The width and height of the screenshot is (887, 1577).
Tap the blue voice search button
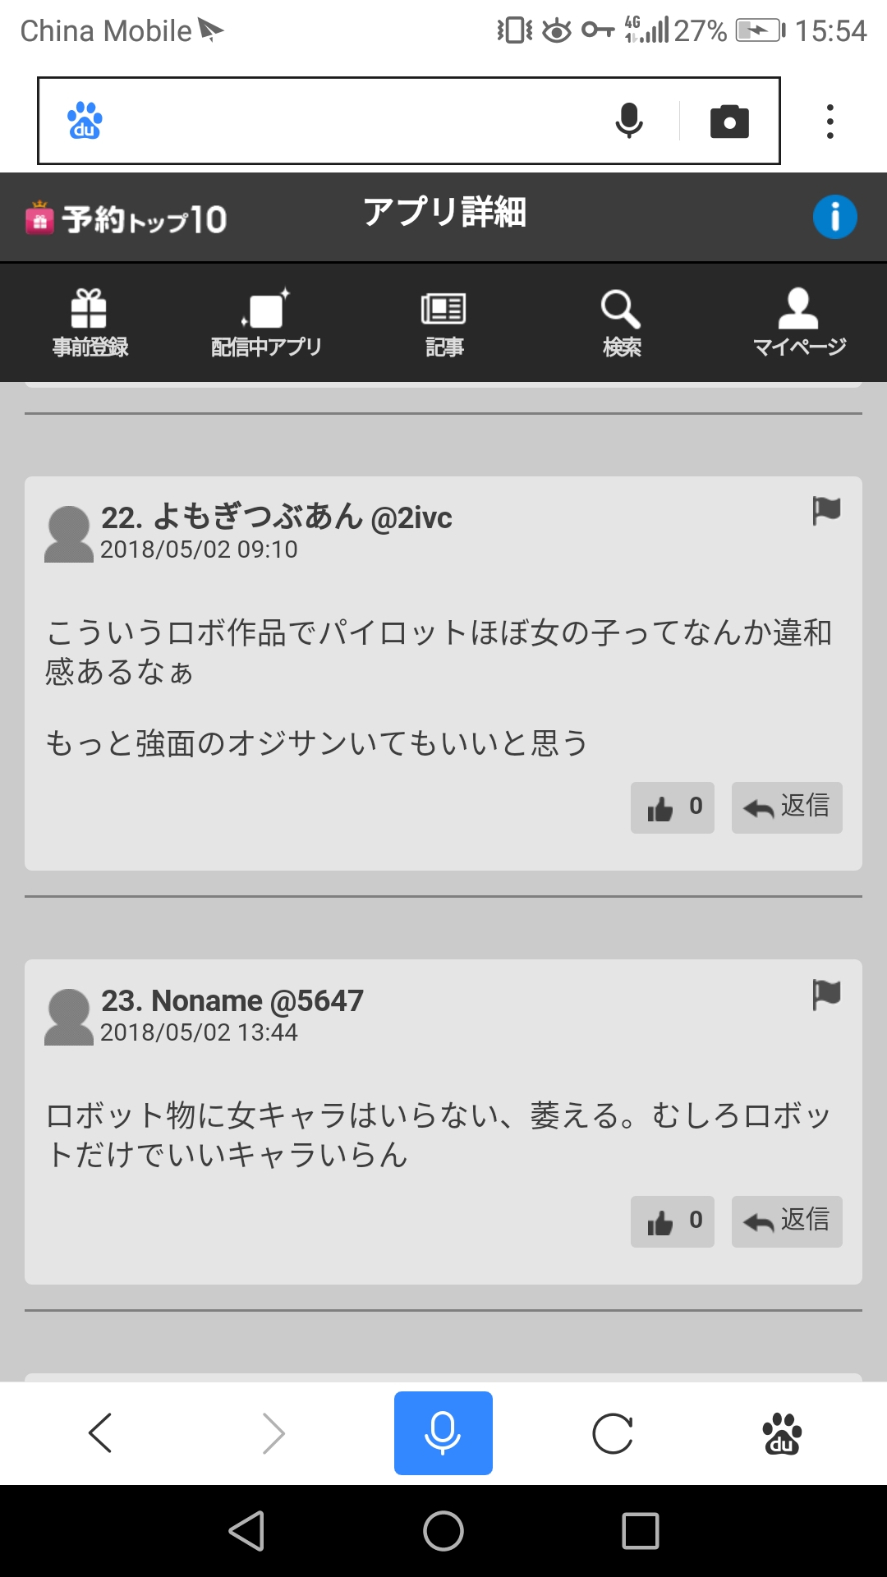tap(443, 1433)
